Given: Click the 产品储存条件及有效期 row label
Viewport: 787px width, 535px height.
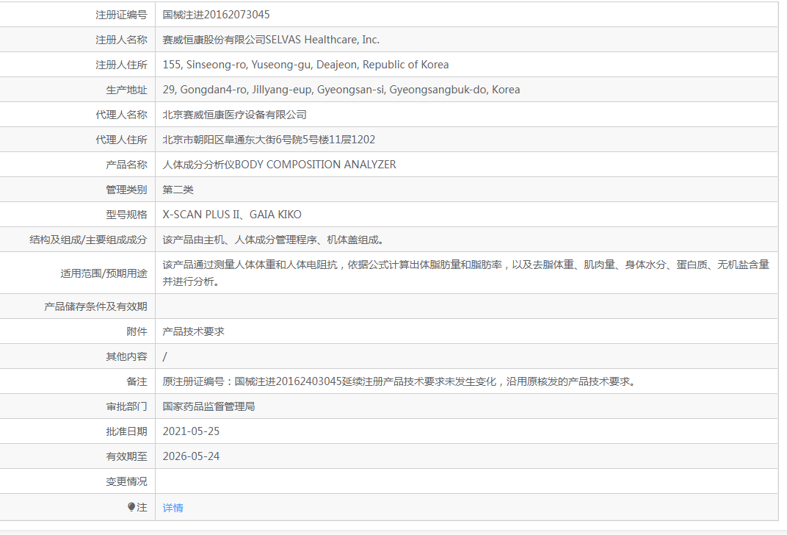Looking at the screenshot, I should 95,306.
